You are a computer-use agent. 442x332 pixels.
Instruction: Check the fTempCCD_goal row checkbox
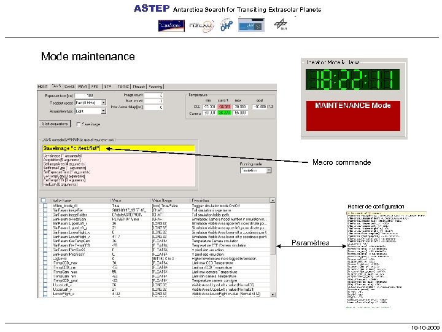[x=45, y=280]
